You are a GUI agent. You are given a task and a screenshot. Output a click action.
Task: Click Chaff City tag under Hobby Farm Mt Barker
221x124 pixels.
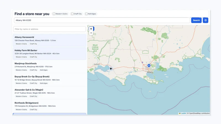pos(33,57)
